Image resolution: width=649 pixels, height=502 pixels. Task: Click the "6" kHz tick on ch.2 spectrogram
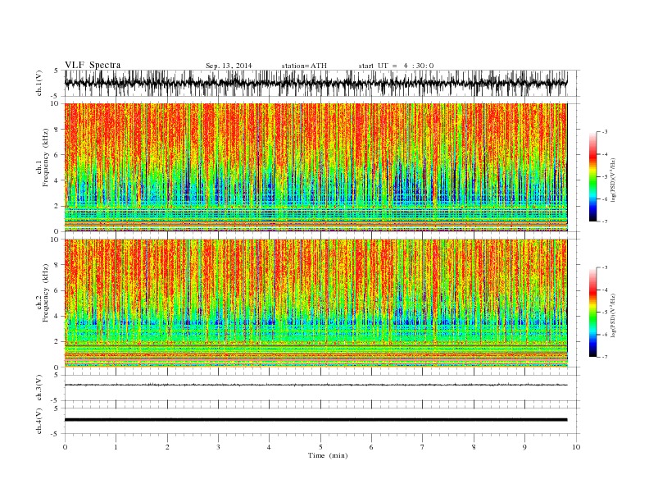[x=57, y=290]
